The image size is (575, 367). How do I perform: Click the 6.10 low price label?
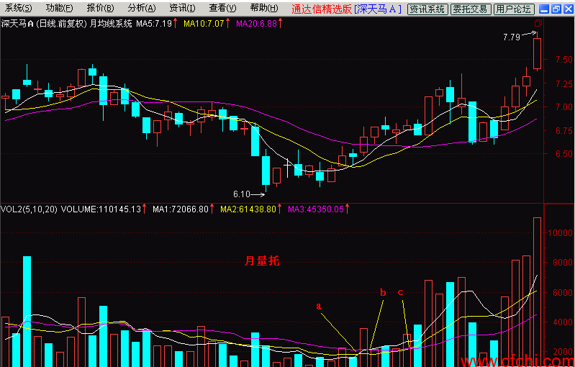pos(241,194)
